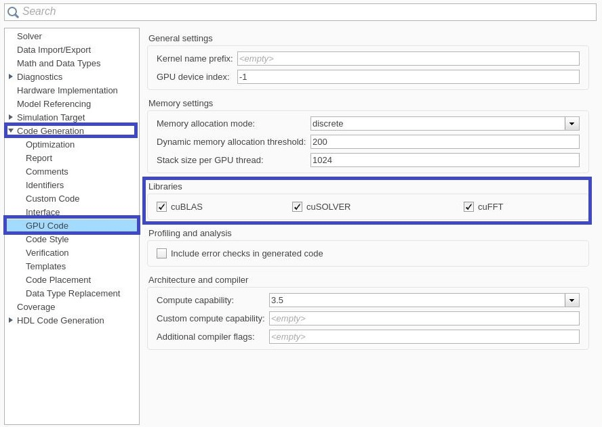This screenshot has width=602, height=427.
Task: Enable the cuBLAS library checkbox
Action: pyautogui.click(x=161, y=207)
